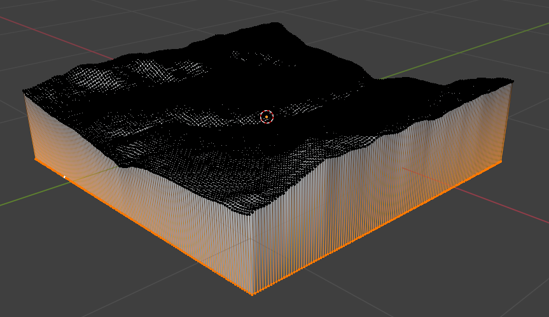Click the left corner of the mesh base
This screenshot has height=317, width=549.
pos(34,157)
